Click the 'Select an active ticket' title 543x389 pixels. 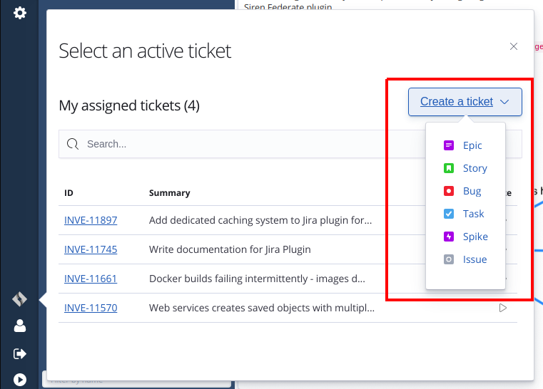click(145, 51)
